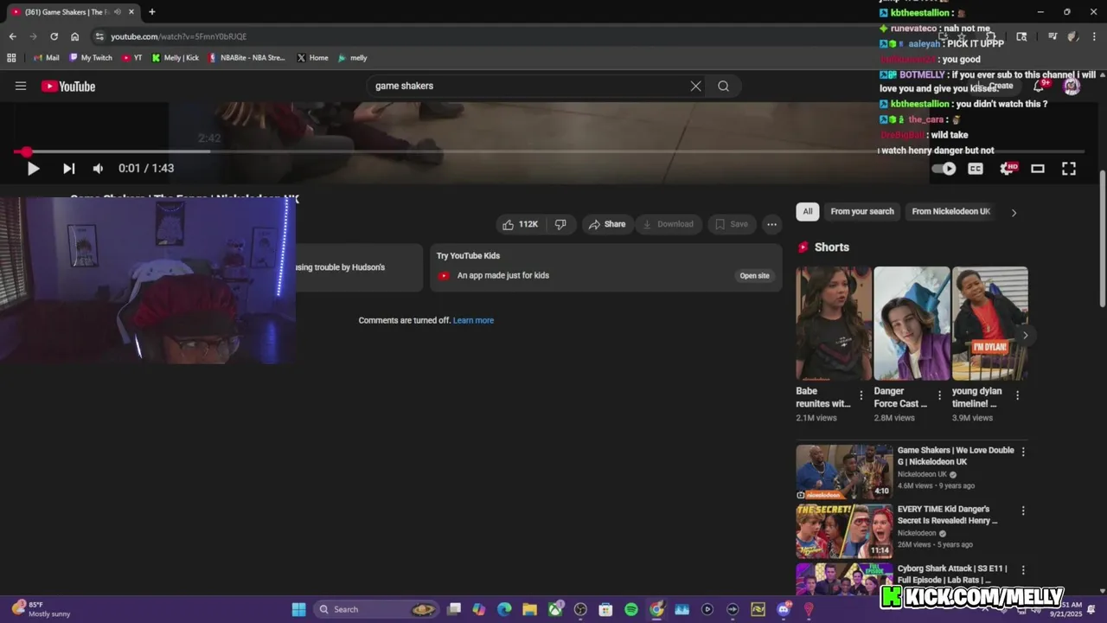Show next Shorts with arrow button
The height and width of the screenshot is (623, 1107).
click(x=1025, y=335)
